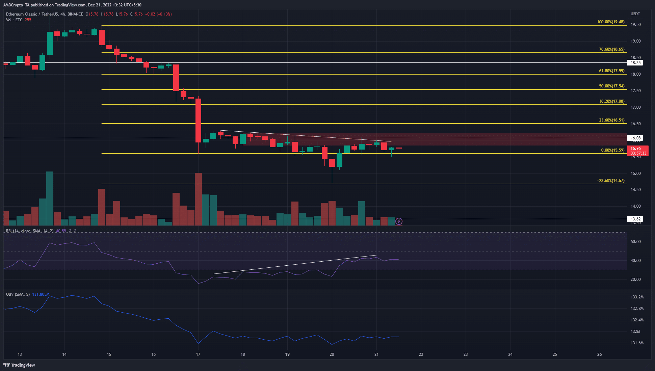
Task: Select the 78.60%(18.65) Fibonacci level label
Action: click(x=612, y=49)
